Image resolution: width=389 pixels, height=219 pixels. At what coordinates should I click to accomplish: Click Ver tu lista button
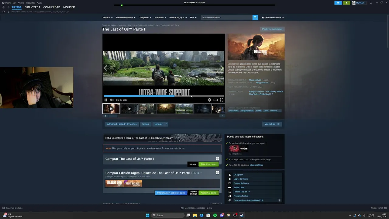272,124
